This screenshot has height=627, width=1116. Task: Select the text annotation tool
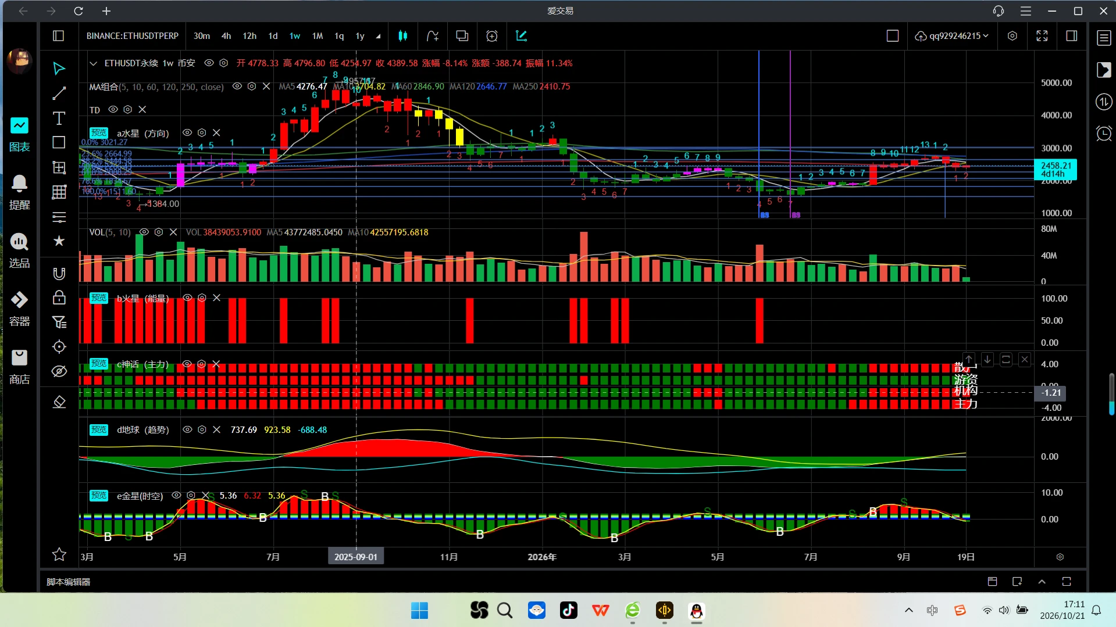tap(59, 118)
